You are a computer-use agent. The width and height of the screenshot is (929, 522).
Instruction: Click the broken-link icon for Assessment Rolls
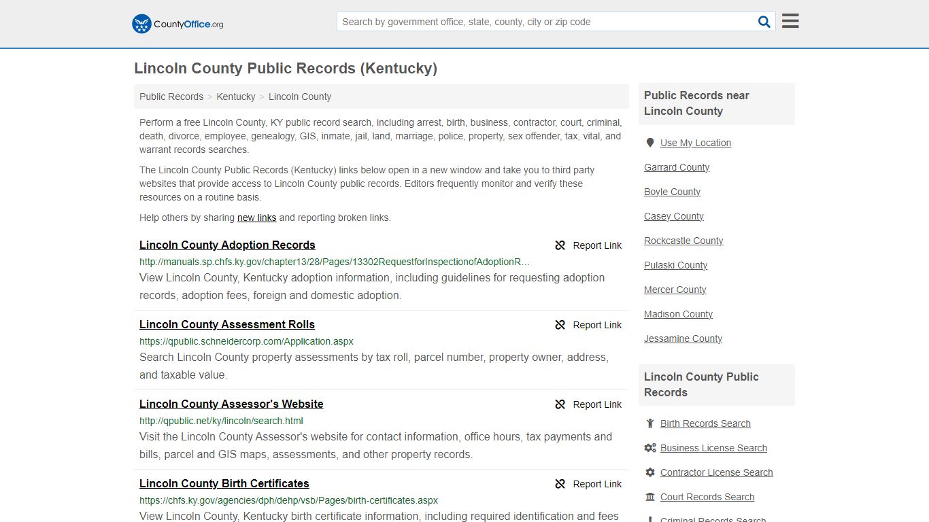click(560, 325)
